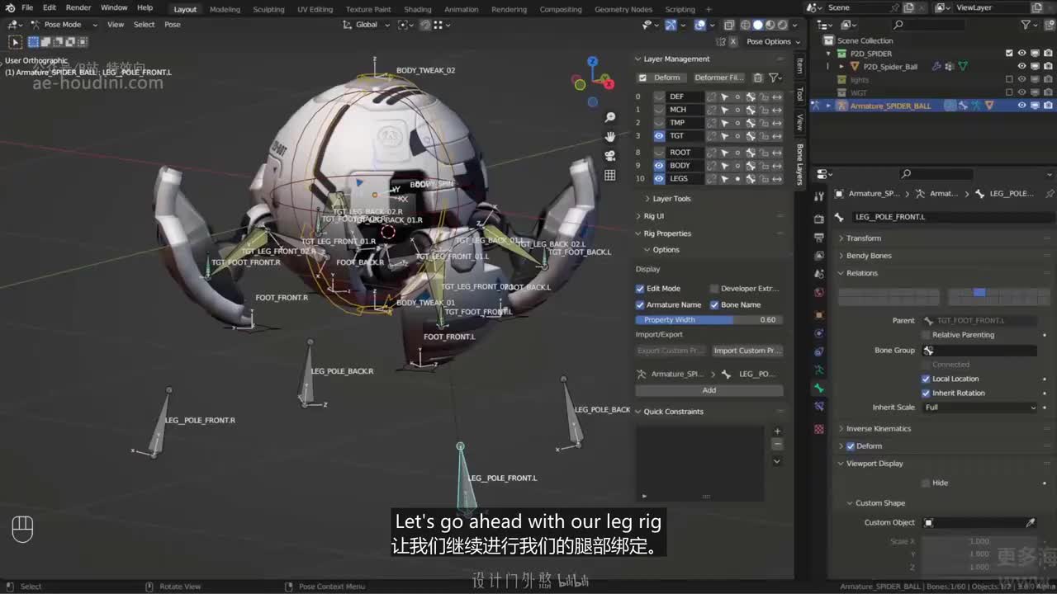Toggle the Bone Name checkbox
Image resolution: width=1057 pixels, height=594 pixels.
(x=714, y=305)
